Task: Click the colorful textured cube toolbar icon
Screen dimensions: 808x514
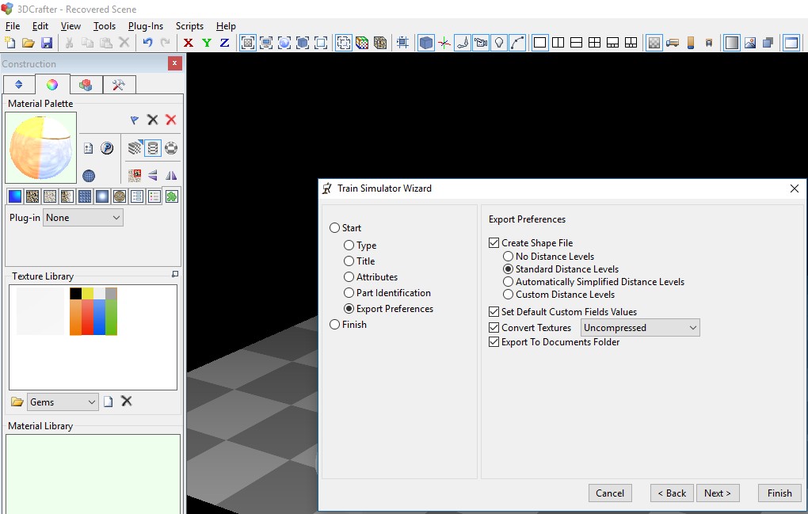Action: [x=362, y=43]
